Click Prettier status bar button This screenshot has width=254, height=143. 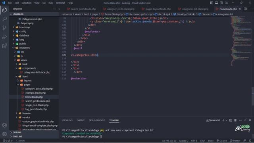(235, 141)
